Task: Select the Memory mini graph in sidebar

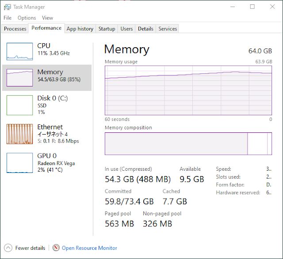Action: coord(19,78)
